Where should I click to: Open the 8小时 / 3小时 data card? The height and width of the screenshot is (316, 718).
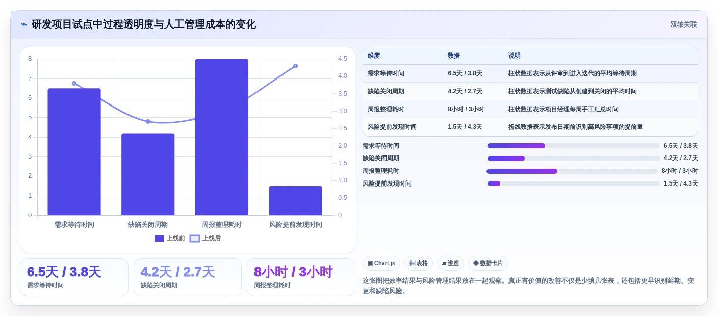click(x=301, y=277)
